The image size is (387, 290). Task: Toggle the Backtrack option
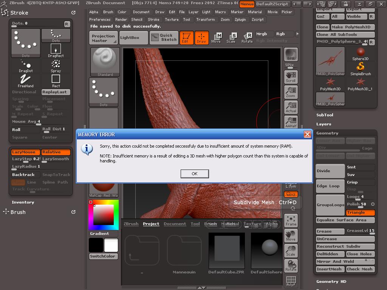click(25, 174)
